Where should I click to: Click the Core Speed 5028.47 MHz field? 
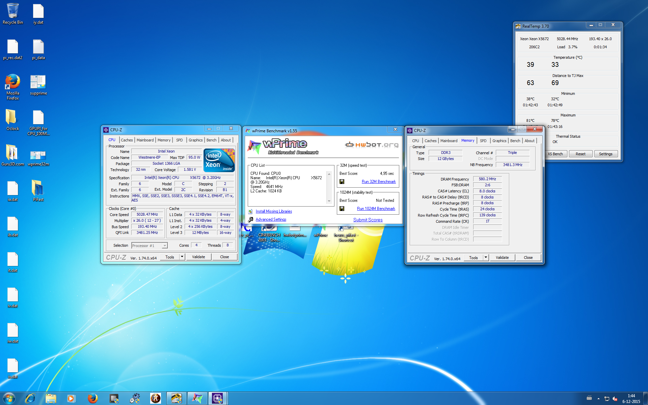tap(147, 215)
